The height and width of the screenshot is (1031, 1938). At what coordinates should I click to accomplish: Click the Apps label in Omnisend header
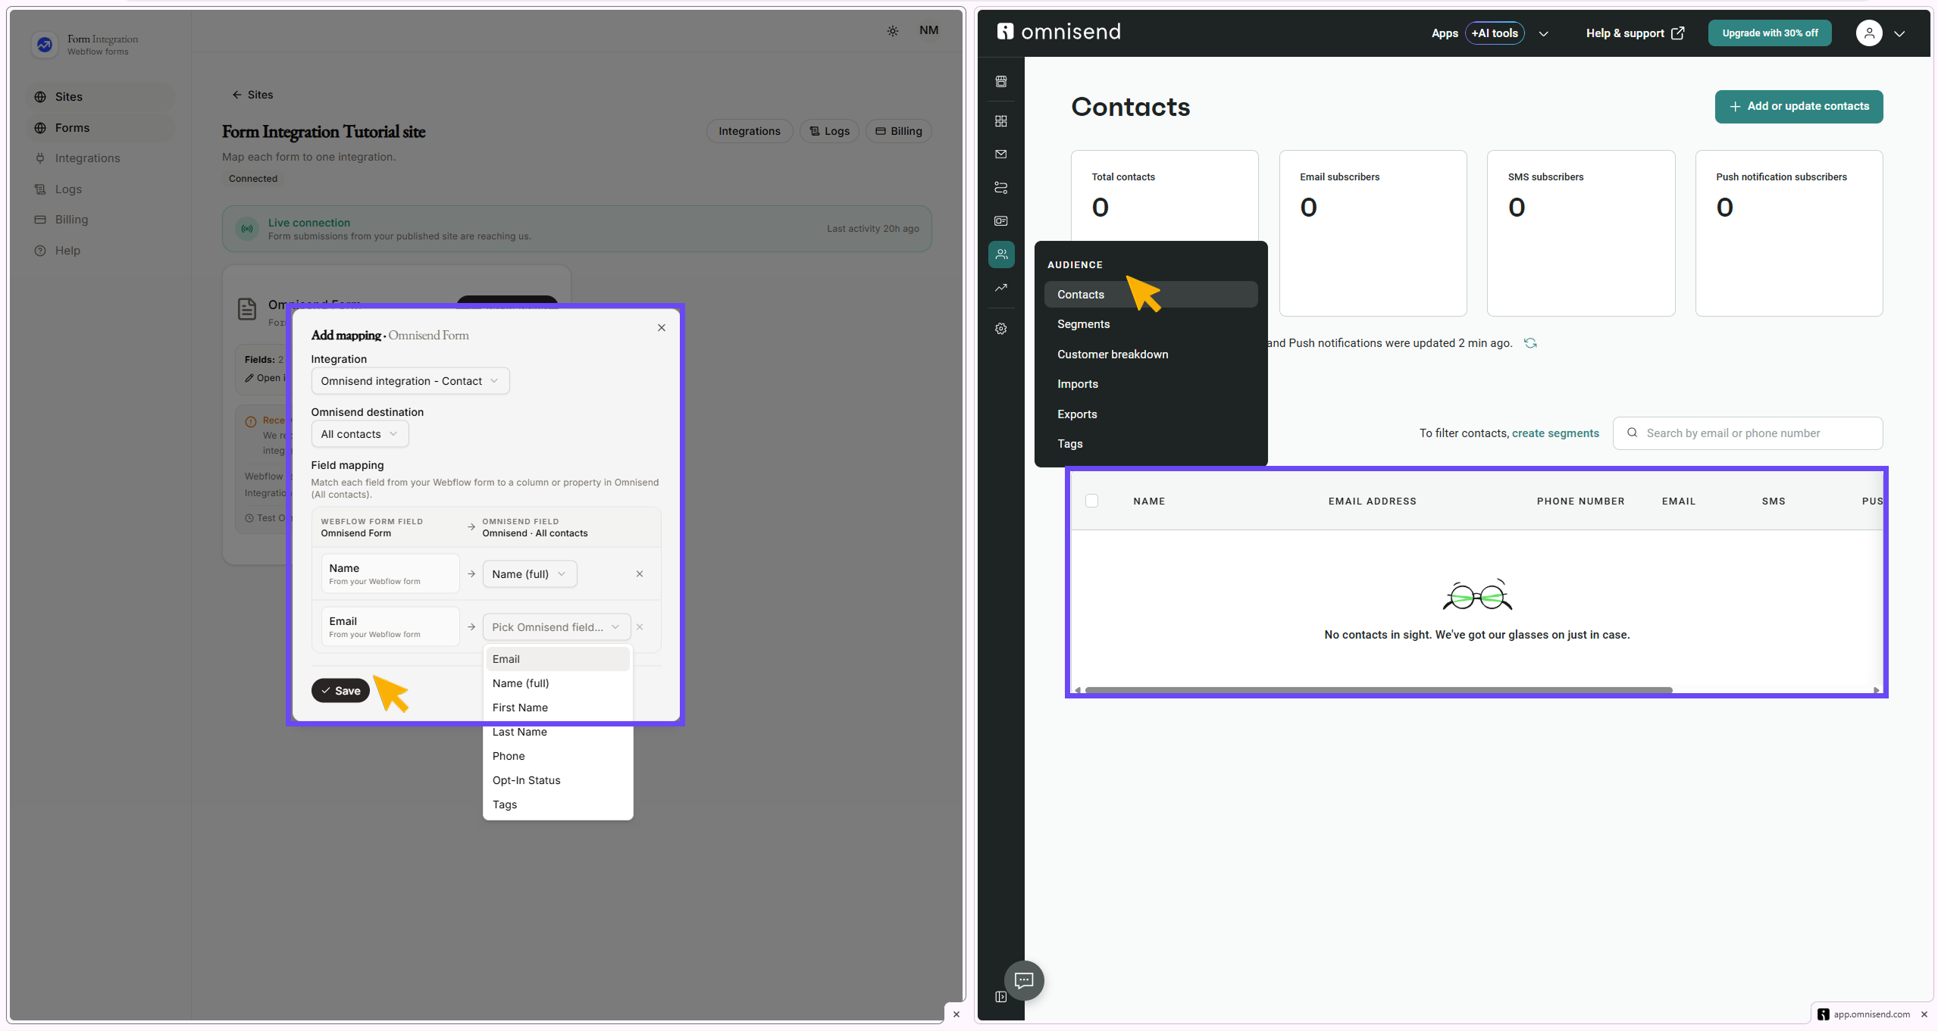[x=1445, y=33]
